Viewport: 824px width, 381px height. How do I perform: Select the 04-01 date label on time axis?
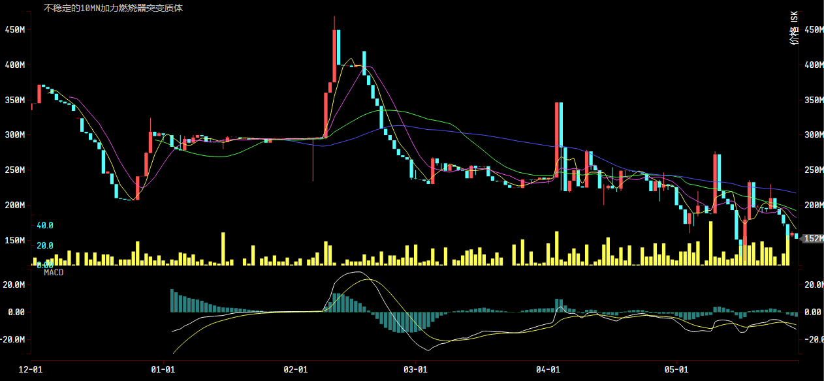tap(548, 369)
